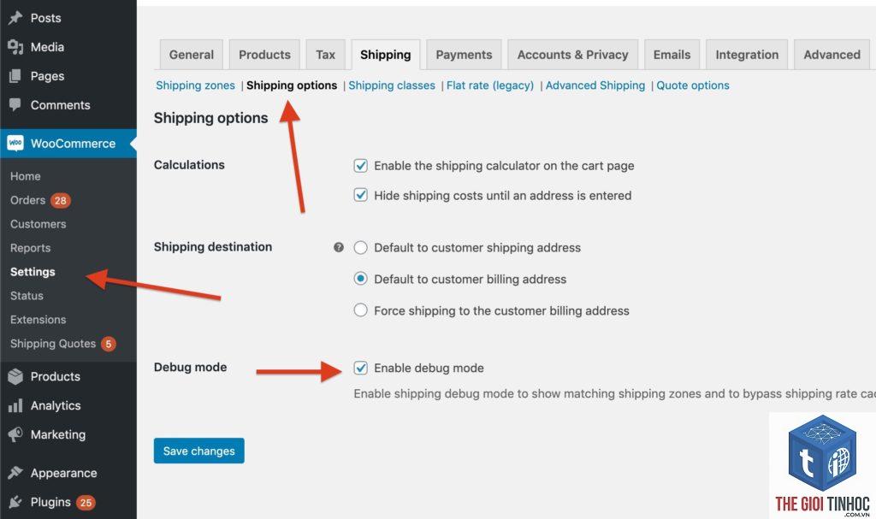Select Force shipping to customer billing address
The height and width of the screenshot is (519, 876).
pos(361,310)
